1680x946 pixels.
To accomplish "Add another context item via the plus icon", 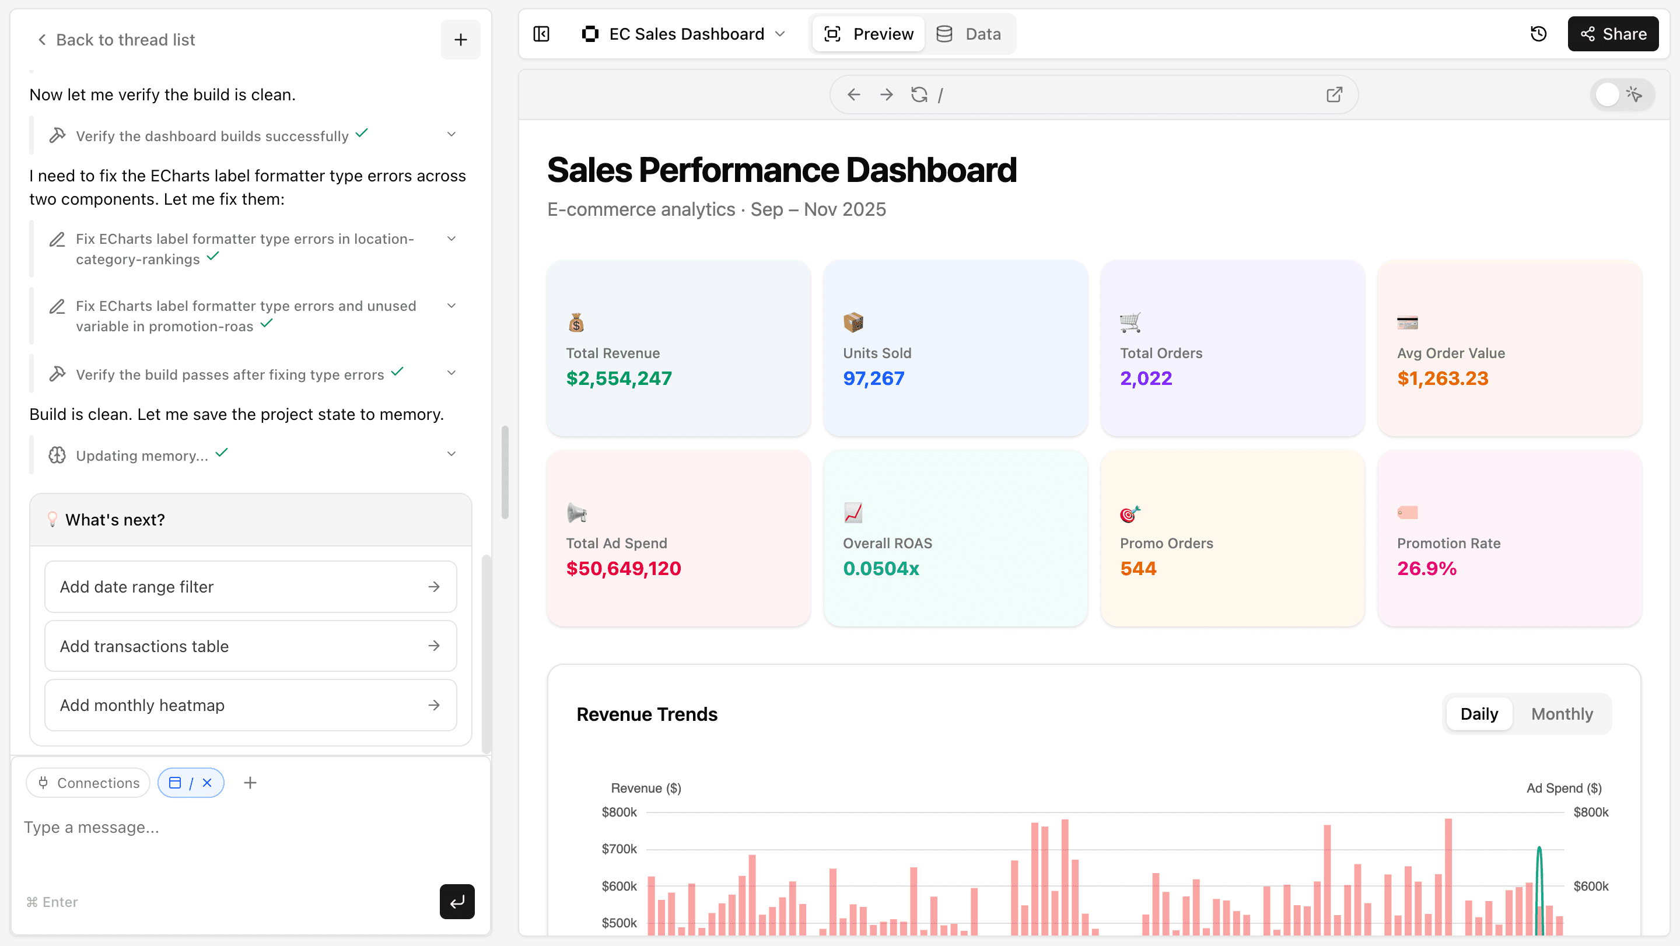I will pyautogui.click(x=250, y=782).
